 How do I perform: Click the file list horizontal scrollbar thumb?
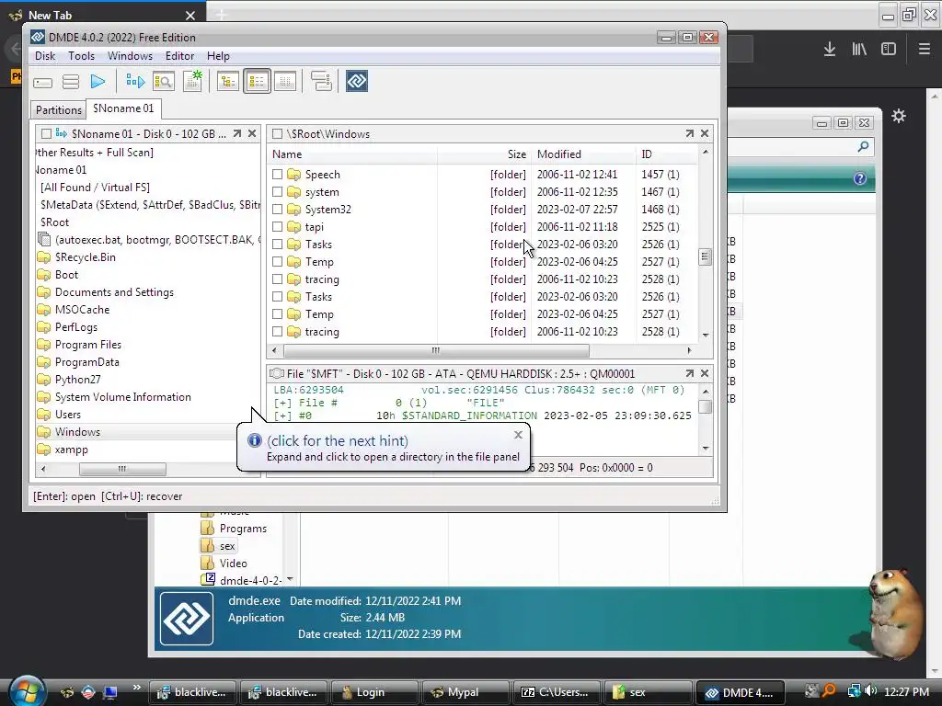click(x=436, y=350)
